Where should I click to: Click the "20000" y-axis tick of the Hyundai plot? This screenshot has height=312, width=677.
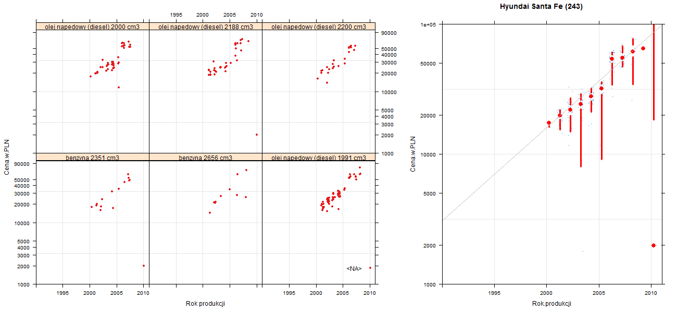point(429,115)
